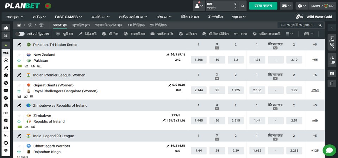Click the balance refresh icon
The width and height of the screenshot is (338, 158).
(242, 6)
